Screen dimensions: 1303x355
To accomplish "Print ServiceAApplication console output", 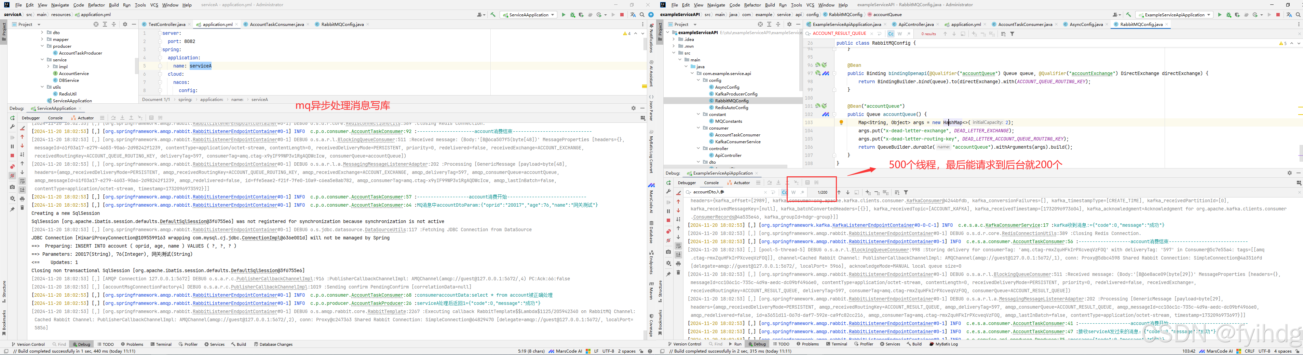I will pyautogui.click(x=22, y=199).
